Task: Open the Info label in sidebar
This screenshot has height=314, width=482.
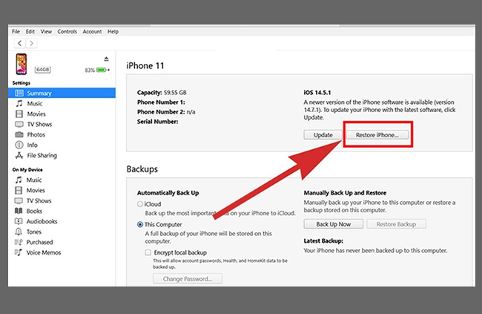Action: click(33, 145)
